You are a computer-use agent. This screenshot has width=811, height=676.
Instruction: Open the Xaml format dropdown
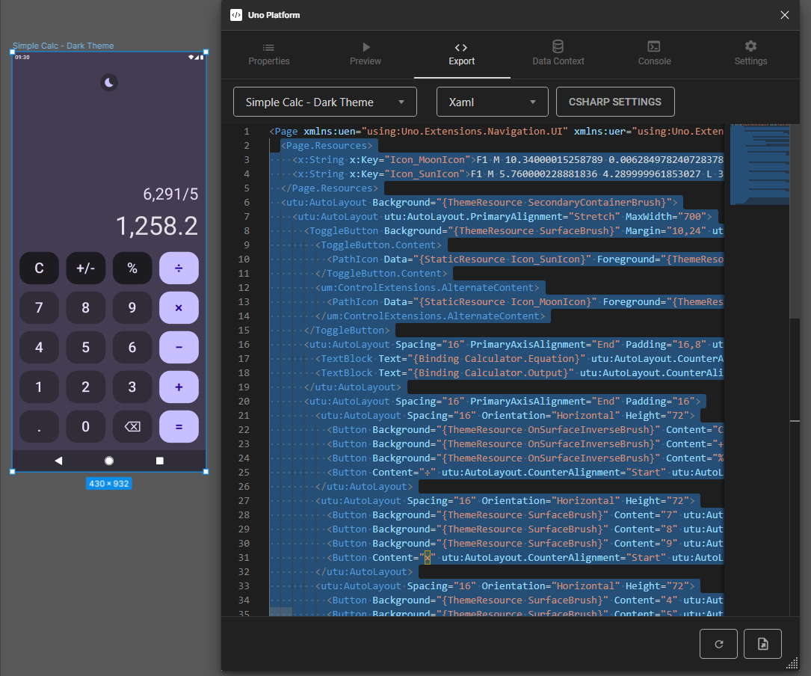click(x=492, y=102)
